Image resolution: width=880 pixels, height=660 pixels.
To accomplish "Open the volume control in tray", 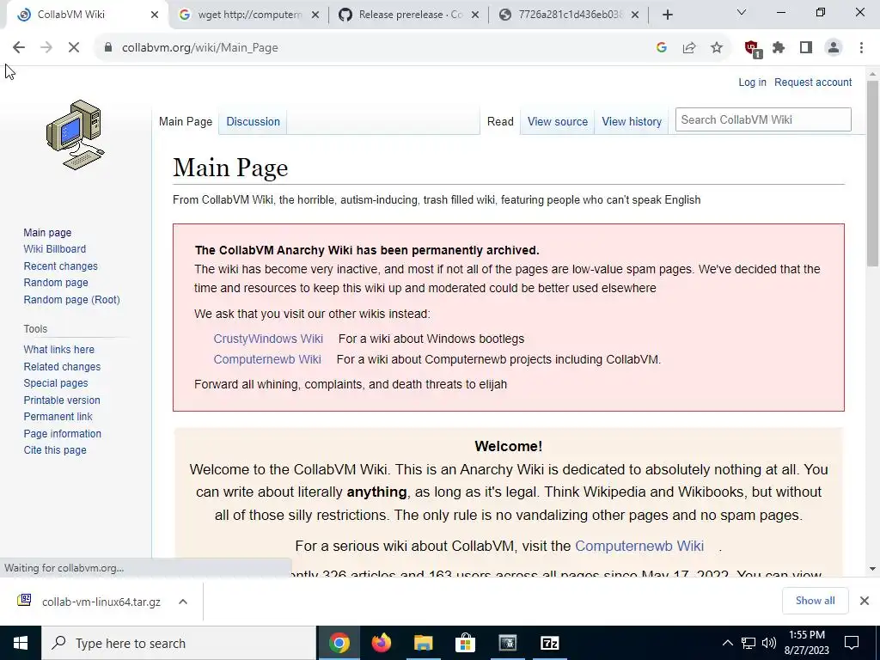I will click(x=769, y=643).
